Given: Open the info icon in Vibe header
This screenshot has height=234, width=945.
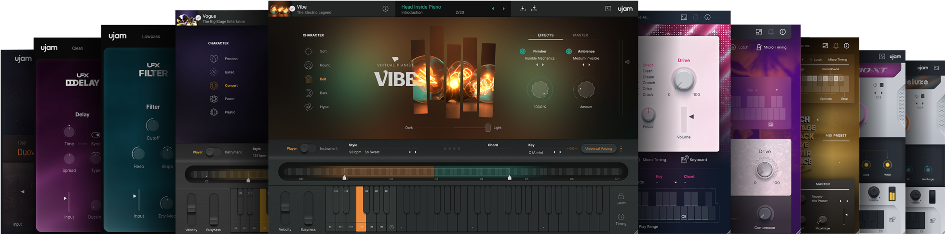Looking at the screenshot, I should tap(385, 9).
